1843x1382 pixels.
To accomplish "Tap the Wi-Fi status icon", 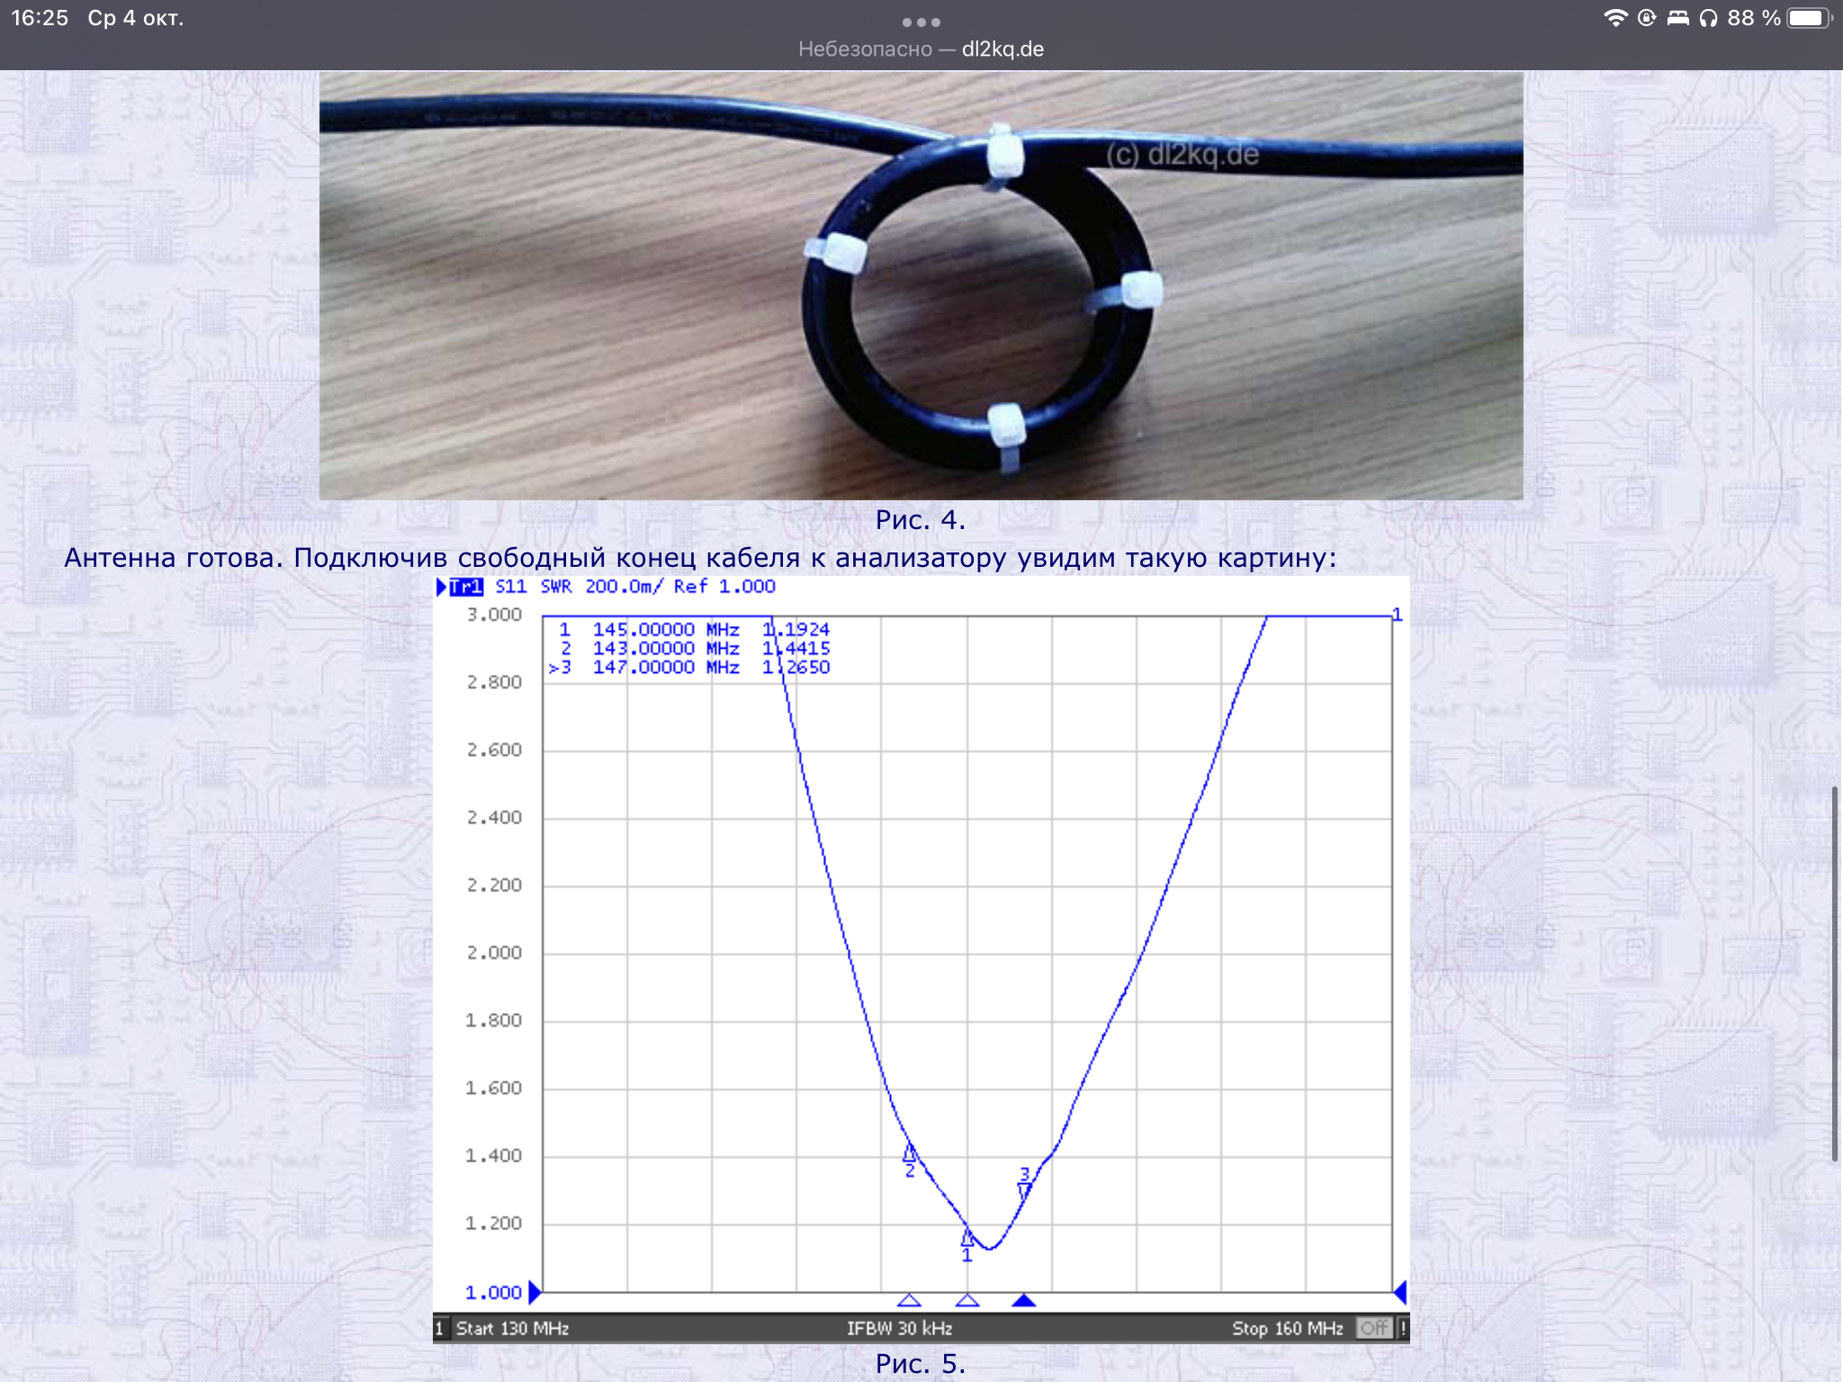I will [1615, 18].
